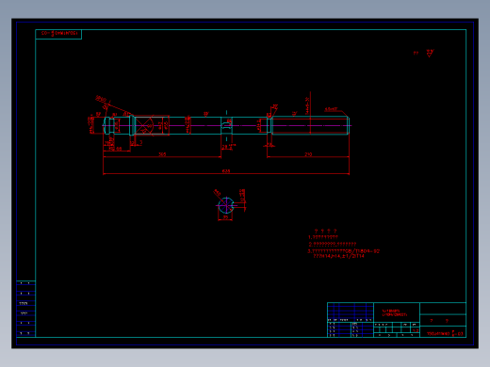Select technical note line 3 with GB/T1804-92
The width and height of the screenshot is (490, 367).
click(344, 251)
